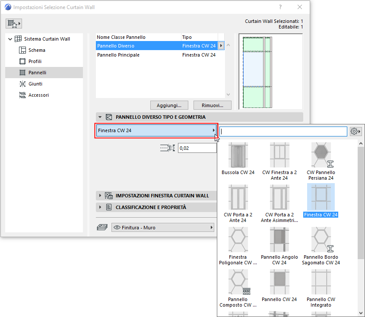Select CW Porta a 2 Ante 24
This screenshot has width=365, height=317.
click(238, 198)
